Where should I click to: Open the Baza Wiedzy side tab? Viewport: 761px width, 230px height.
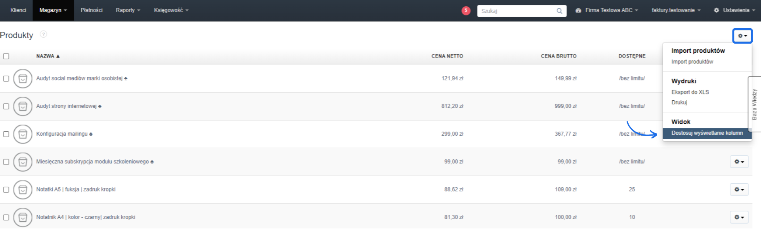click(755, 104)
